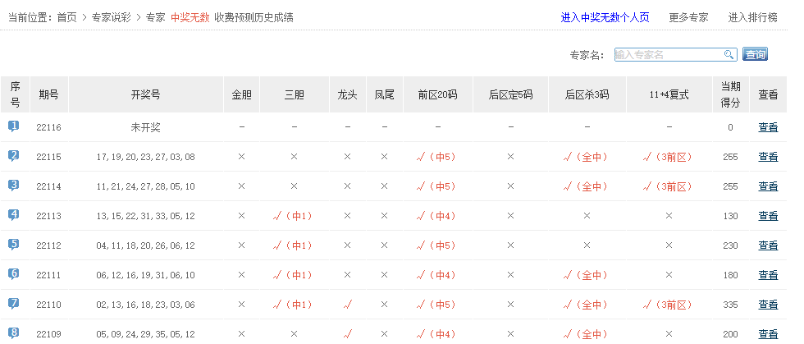This screenshot has width=804, height=344.
Task: Open 进入中奖无数个人页 link
Action: pyautogui.click(x=605, y=17)
